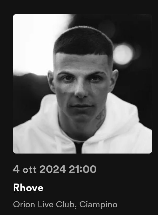Image resolution: width=158 pixels, height=215 pixels.
Task: Select the year 2024 in the date
Action: tap(53, 169)
